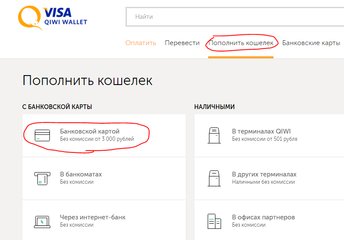Open the Перевести tab
The image size is (344, 240).
(x=182, y=43)
